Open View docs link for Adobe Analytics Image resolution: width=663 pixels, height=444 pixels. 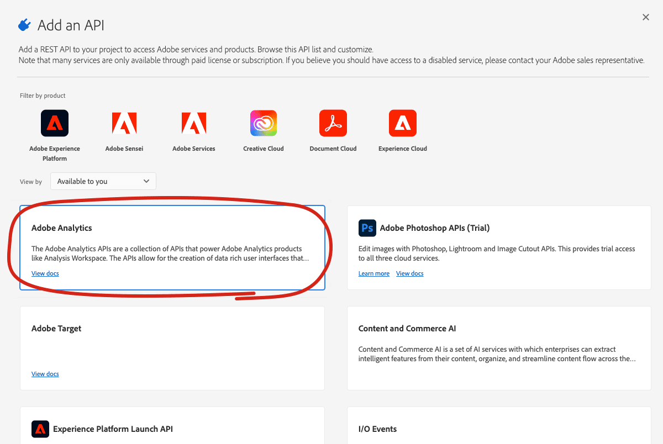click(45, 273)
